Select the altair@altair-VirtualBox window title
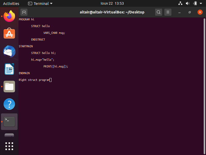Viewport: 206px width, 155px height. pyautogui.click(x=112, y=12)
